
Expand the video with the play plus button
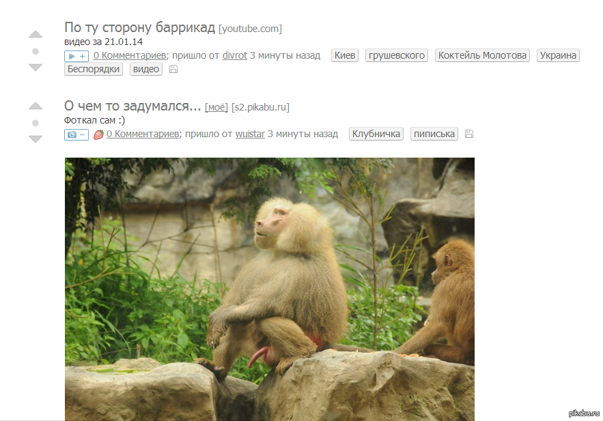tap(76, 56)
